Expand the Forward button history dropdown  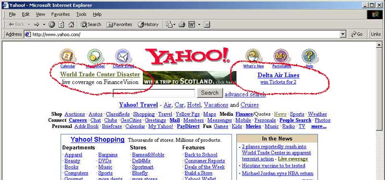tap(44, 24)
